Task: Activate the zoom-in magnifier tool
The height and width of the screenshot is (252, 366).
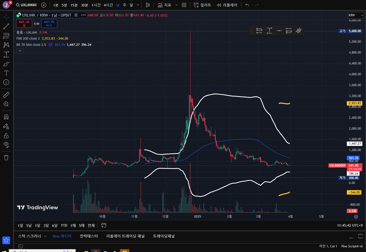Action: 6,104
